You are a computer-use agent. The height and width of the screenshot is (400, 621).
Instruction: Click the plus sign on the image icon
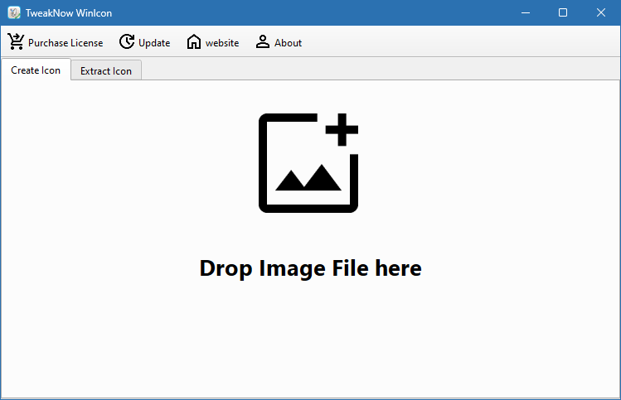click(342, 130)
